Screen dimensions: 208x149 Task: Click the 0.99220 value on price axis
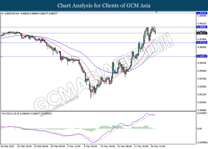pos(202,24)
